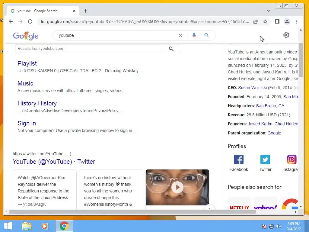Click the blue magnifier search icon

click(x=206, y=35)
